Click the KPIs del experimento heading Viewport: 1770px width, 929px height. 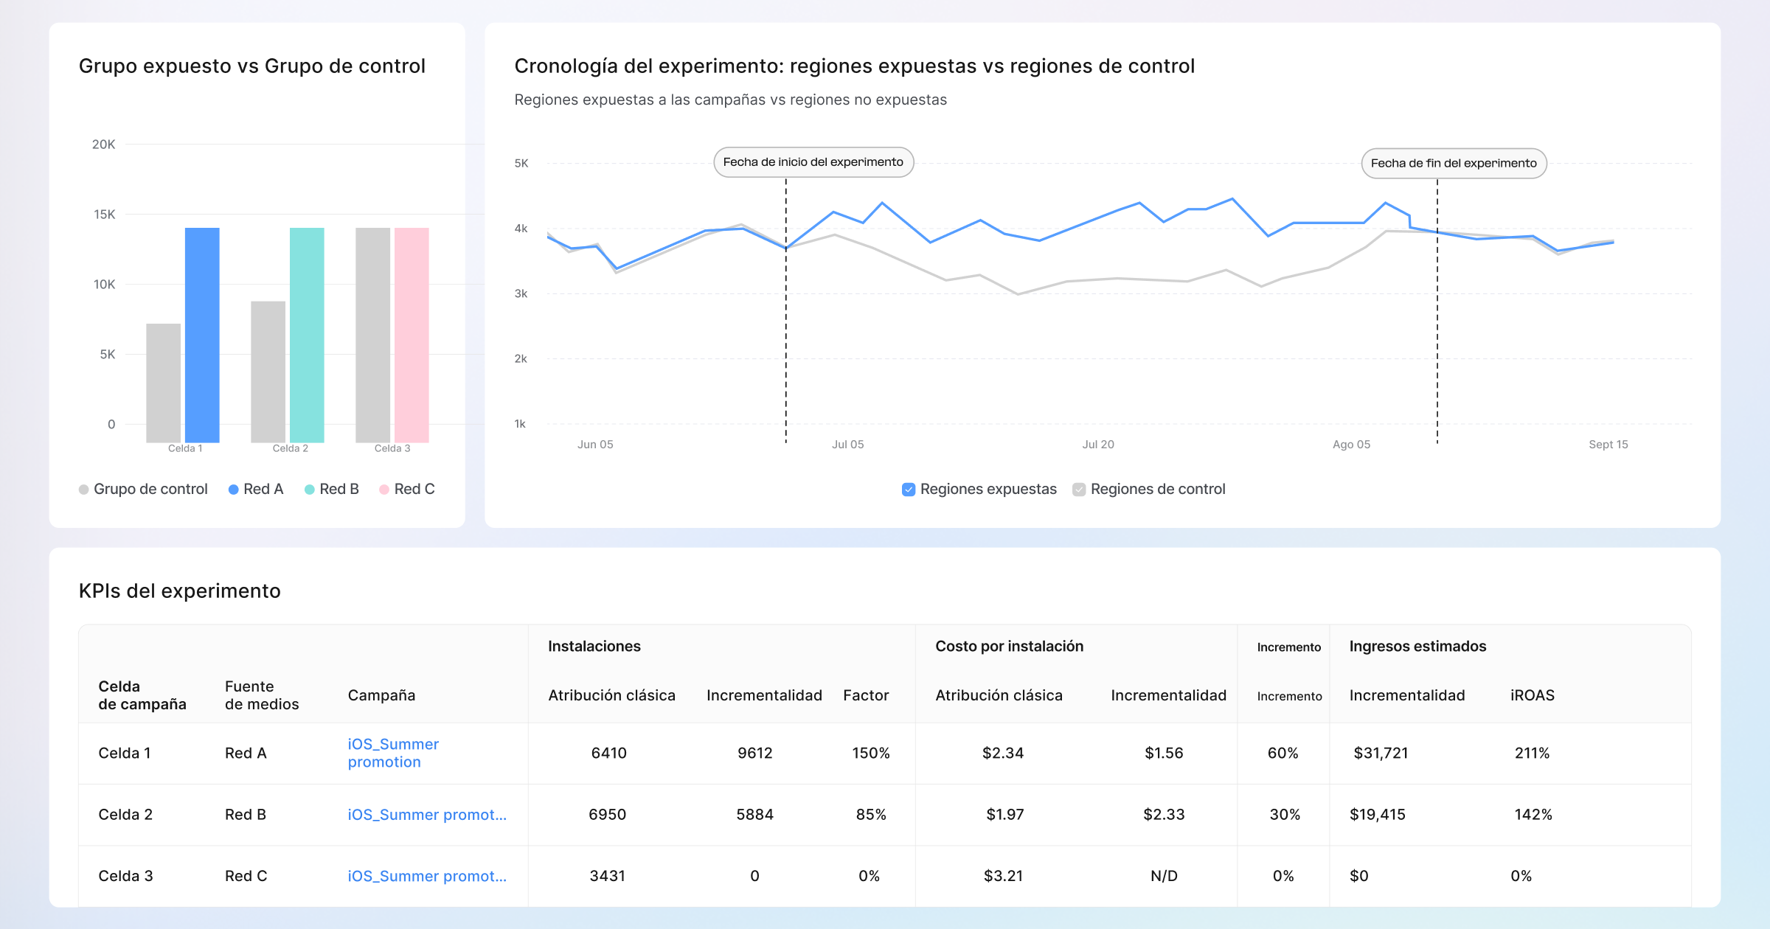[180, 591]
